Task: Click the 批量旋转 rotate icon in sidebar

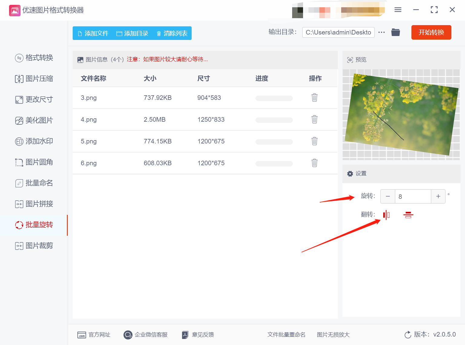Action: 19,225
